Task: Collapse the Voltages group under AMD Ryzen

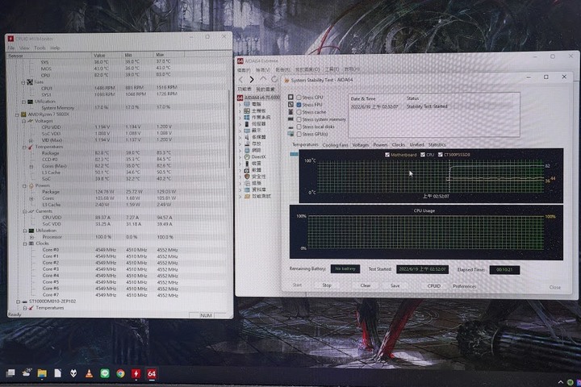Action: click(x=23, y=121)
